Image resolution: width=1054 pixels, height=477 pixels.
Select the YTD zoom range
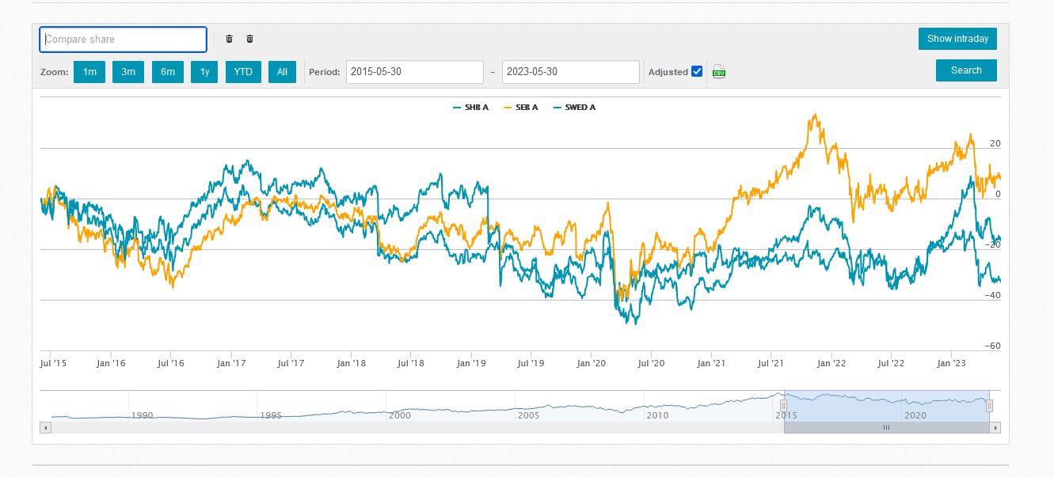(x=243, y=72)
